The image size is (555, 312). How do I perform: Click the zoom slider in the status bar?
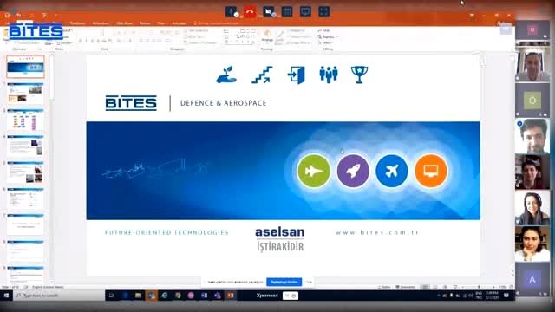click(479, 287)
